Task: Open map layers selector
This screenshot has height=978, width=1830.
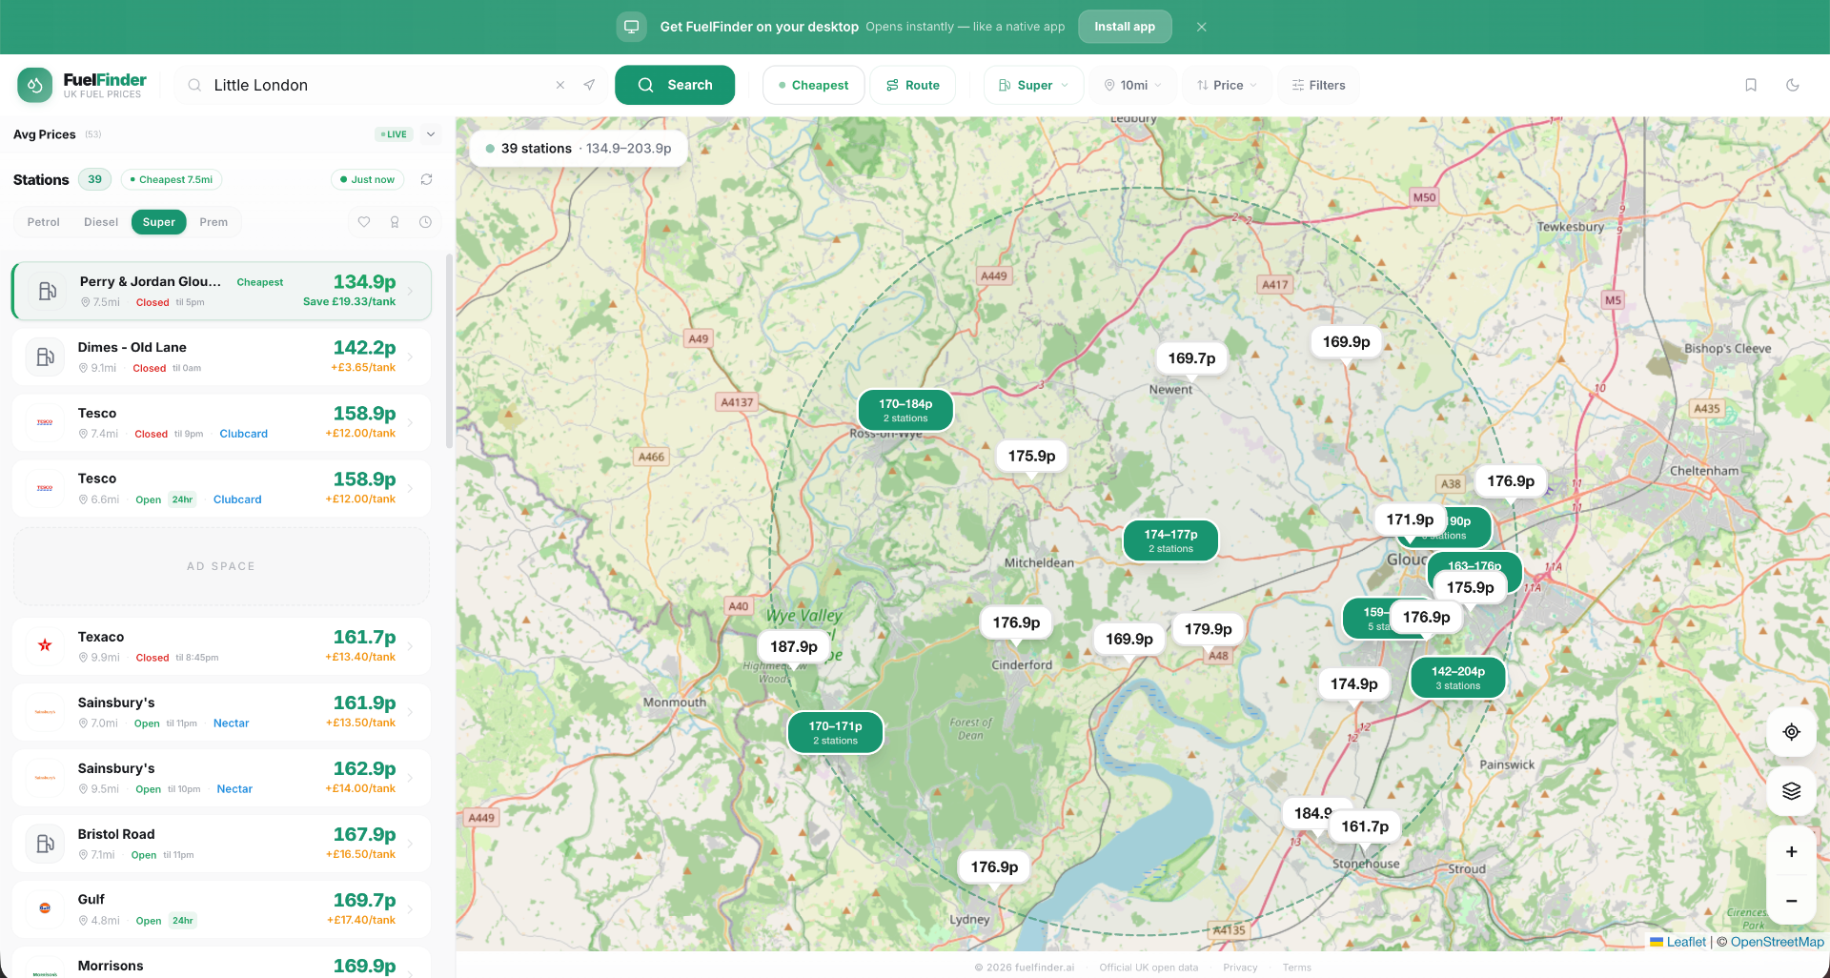Action: (x=1792, y=791)
